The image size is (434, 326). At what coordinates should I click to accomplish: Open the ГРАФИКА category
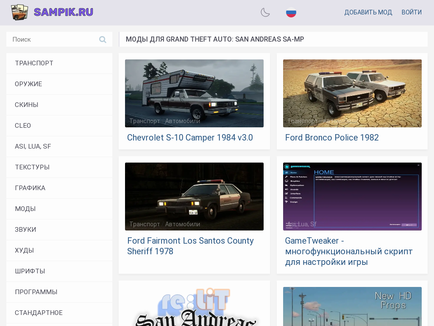[x=59, y=188]
